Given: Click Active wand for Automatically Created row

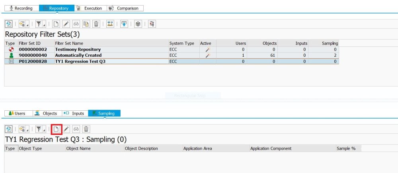Looking at the screenshot, I should (x=208, y=56).
